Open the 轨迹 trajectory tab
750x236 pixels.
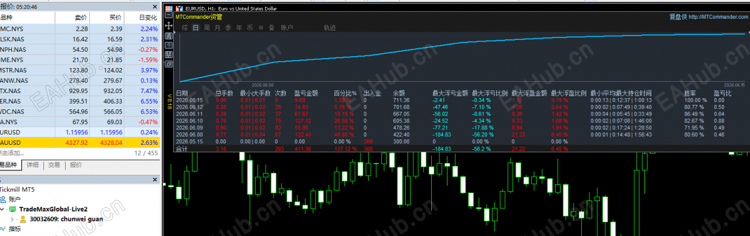tap(330, 28)
